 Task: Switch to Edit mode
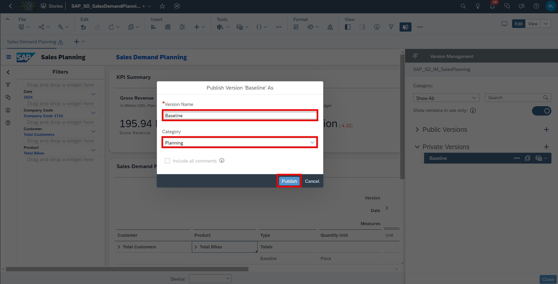tap(519, 24)
